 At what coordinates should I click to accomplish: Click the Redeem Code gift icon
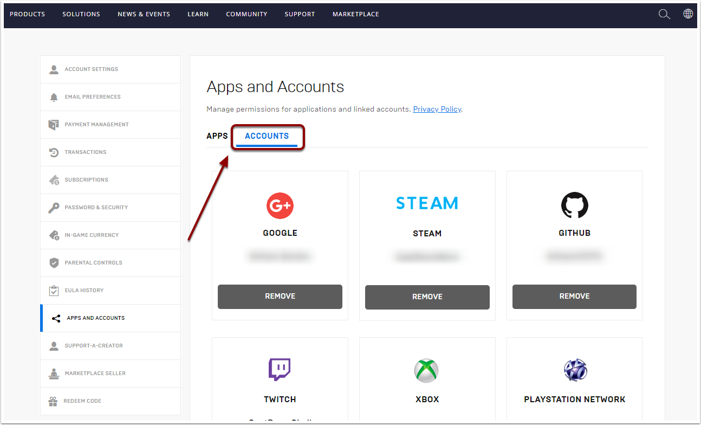(x=53, y=401)
